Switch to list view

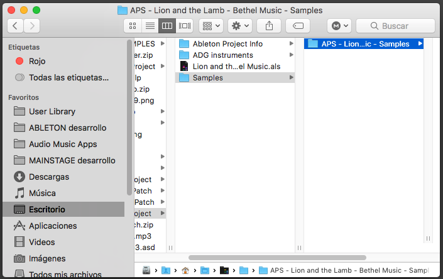(150, 26)
